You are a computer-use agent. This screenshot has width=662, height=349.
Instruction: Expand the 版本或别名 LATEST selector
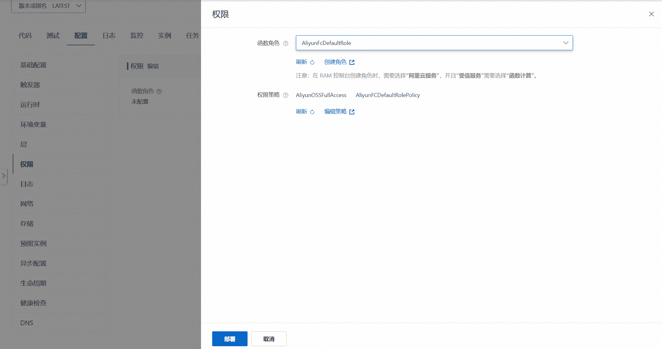[x=48, y=6]
